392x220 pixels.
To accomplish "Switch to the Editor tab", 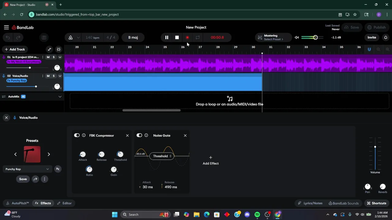I will click(64, 203).
